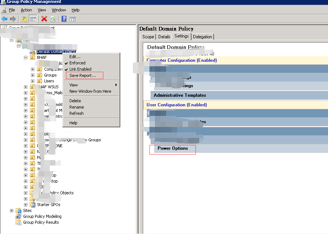Expand the Group Policy Objects node

(25, 193)
